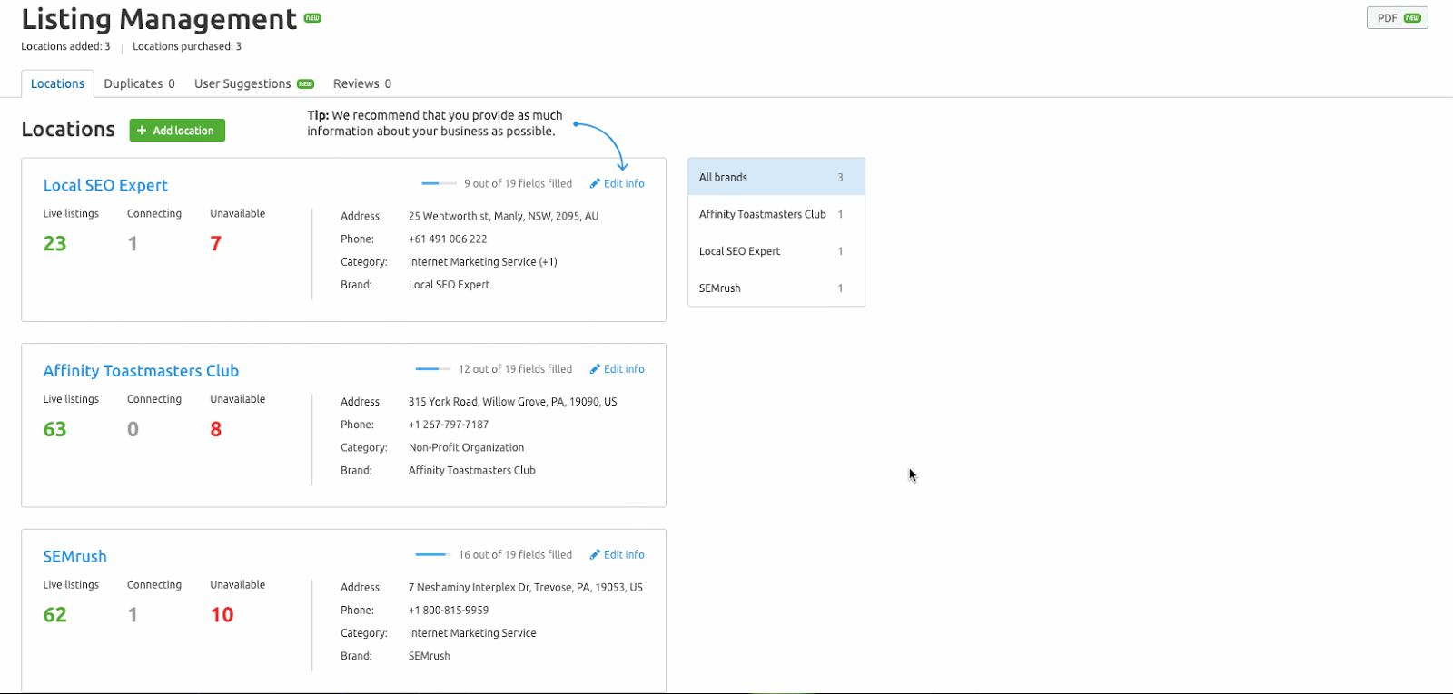This screenshot has height=694, width=1453.
Task: Click the 16 out of 19 fields filled text
Action: coord(515,554)
